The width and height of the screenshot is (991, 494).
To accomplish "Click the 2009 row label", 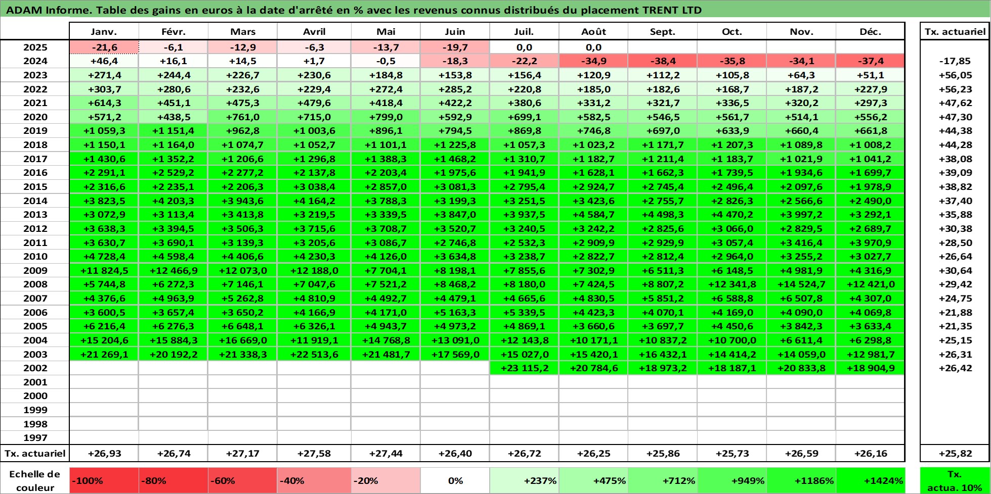I will (35, 271).
